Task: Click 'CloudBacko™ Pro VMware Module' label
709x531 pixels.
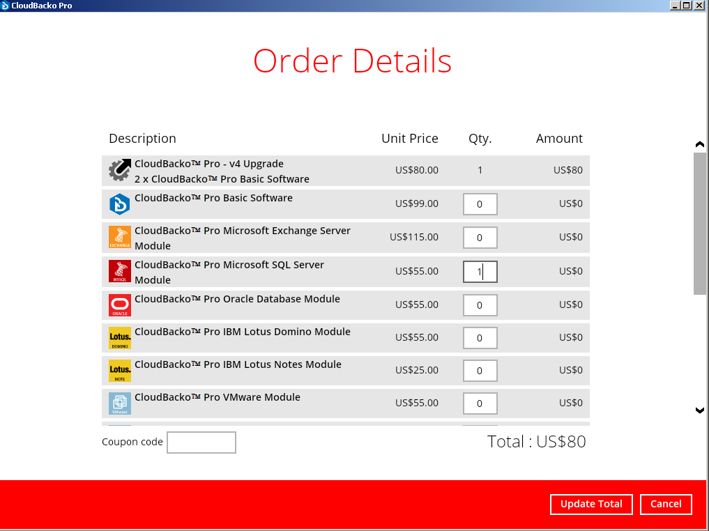Action: pos(218,397)
